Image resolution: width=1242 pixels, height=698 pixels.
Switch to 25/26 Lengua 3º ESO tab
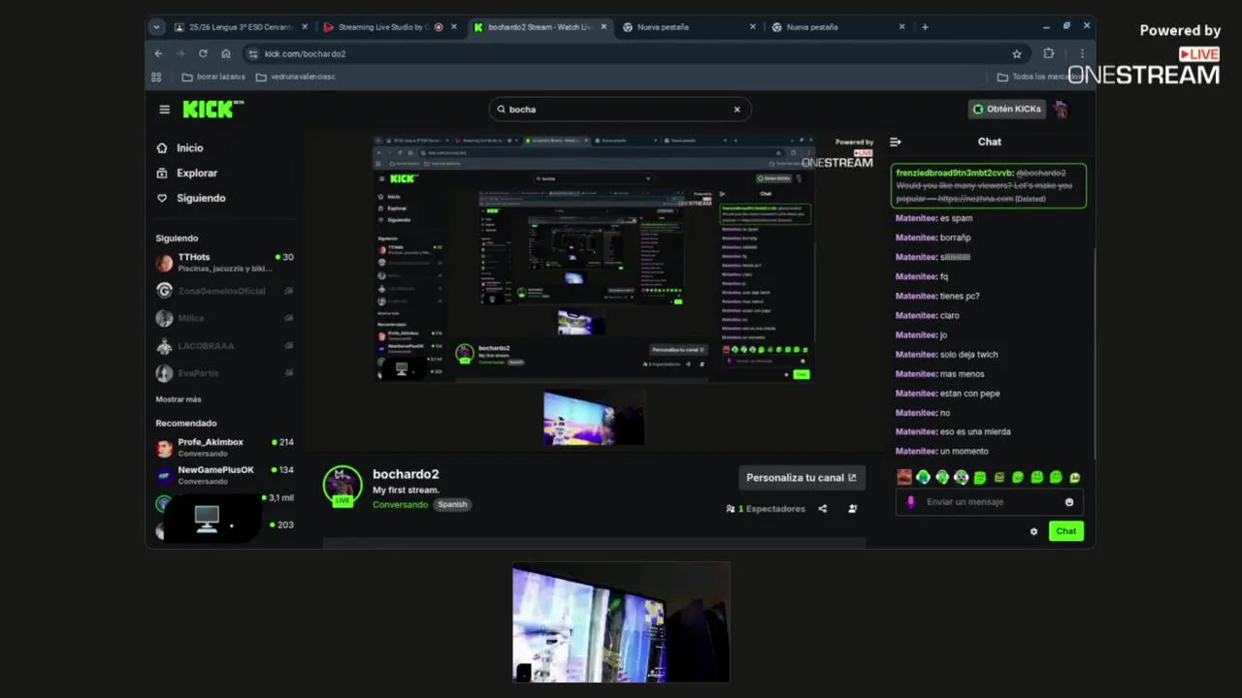point(241,27)
